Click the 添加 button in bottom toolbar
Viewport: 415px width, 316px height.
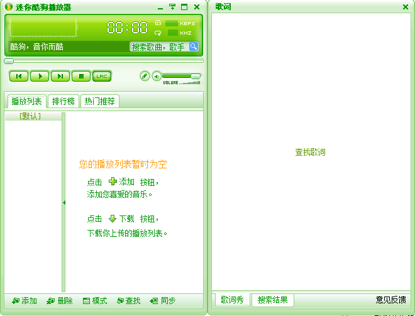tap(25, 301)
